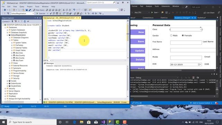Viewport: 222px width, 125px height.
Task: Click the Save button on the form
Action: [x=138, y=41]
